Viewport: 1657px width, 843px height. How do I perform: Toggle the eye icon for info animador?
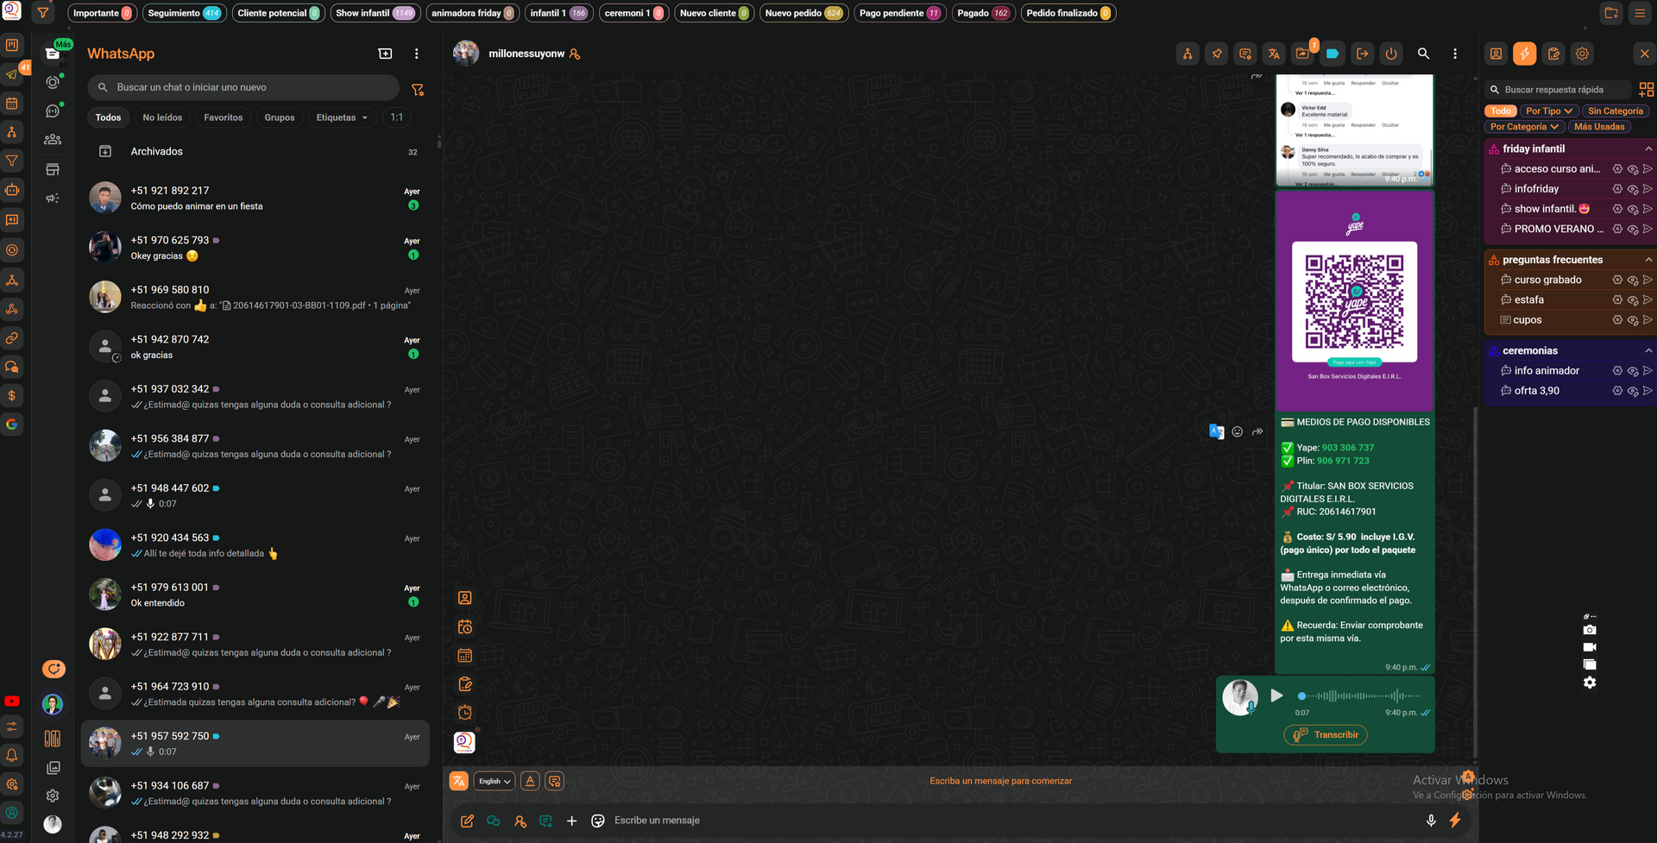point(1632,371)
